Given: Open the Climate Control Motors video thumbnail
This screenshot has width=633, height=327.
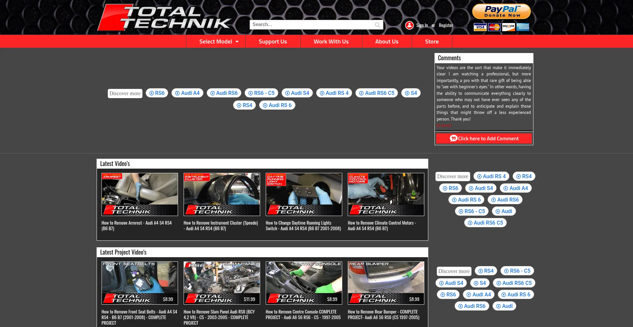Looking at the screenshot, I should click(386, 195).
